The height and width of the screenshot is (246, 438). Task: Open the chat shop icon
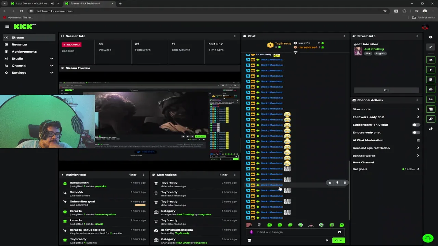tap(249, 241)
